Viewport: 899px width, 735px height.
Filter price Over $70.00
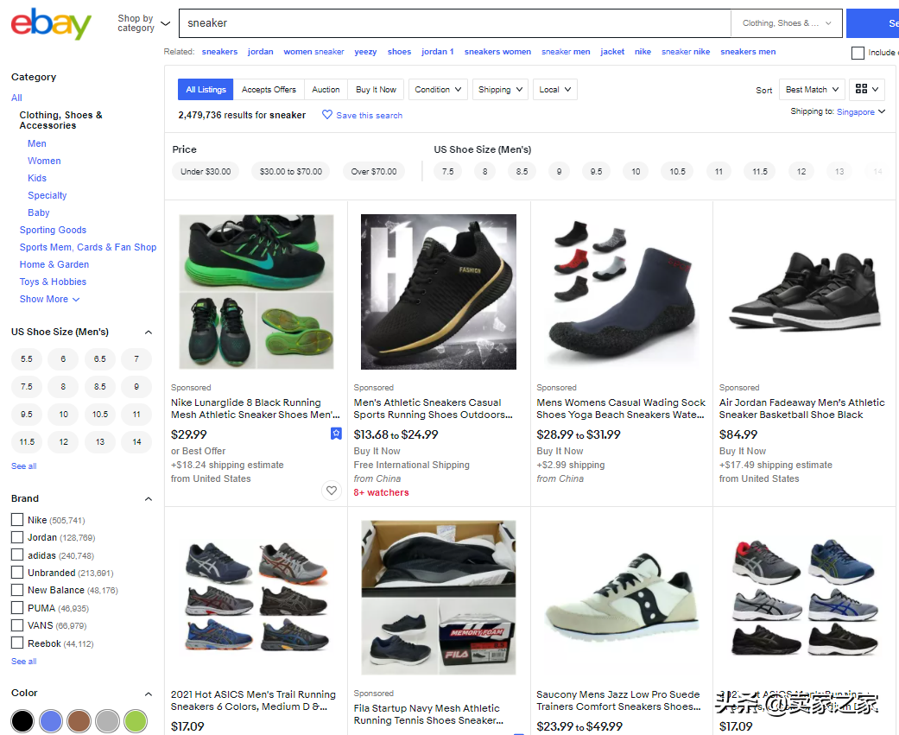374,171
